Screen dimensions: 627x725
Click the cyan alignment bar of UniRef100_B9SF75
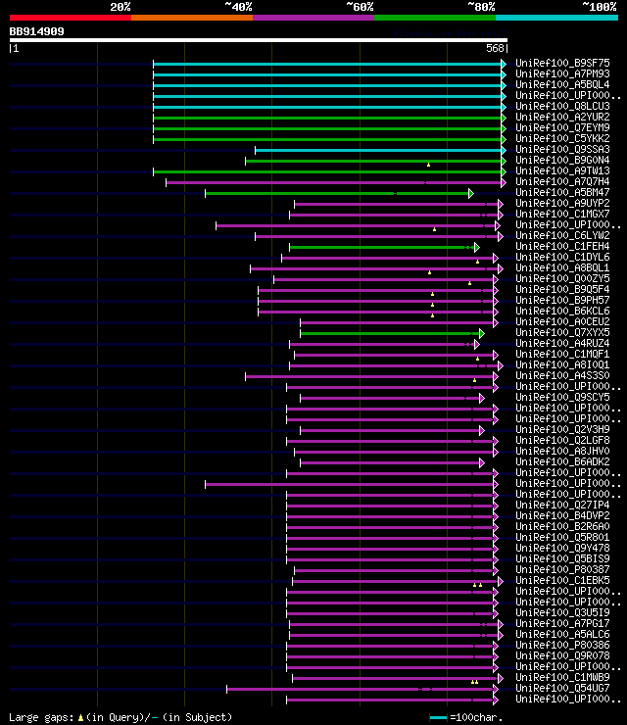pos(329,64)
